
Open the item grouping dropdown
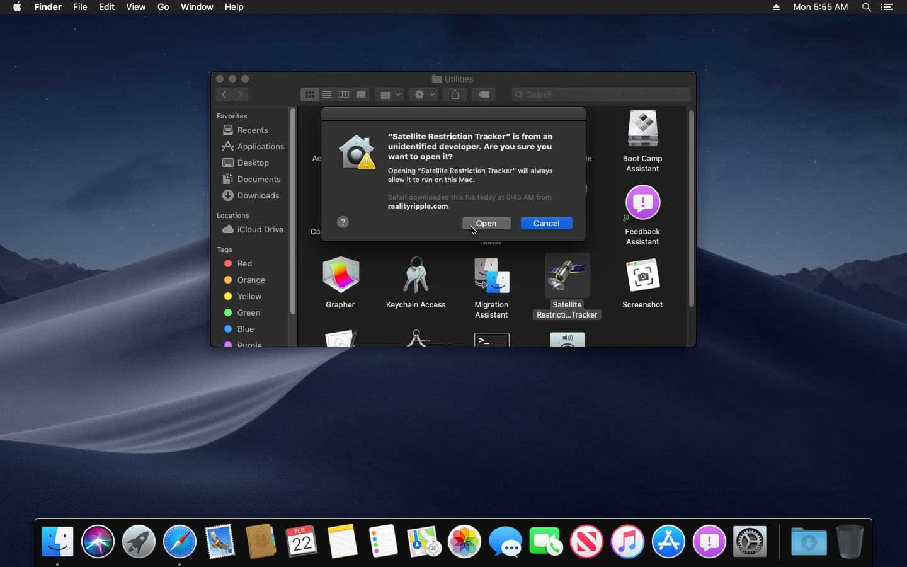[x=389, y=94]
